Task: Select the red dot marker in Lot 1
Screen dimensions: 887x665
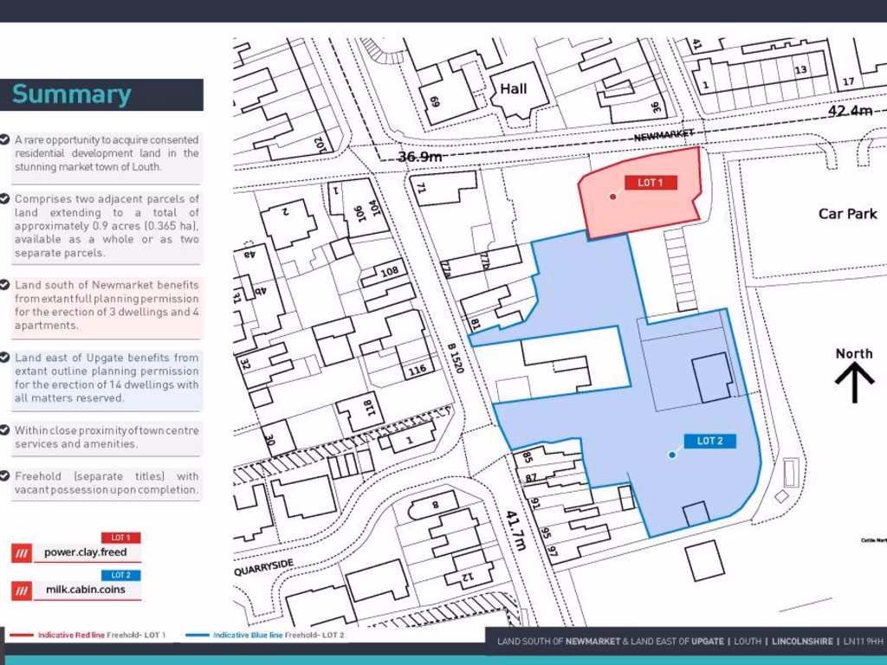Action: (612, 197)
